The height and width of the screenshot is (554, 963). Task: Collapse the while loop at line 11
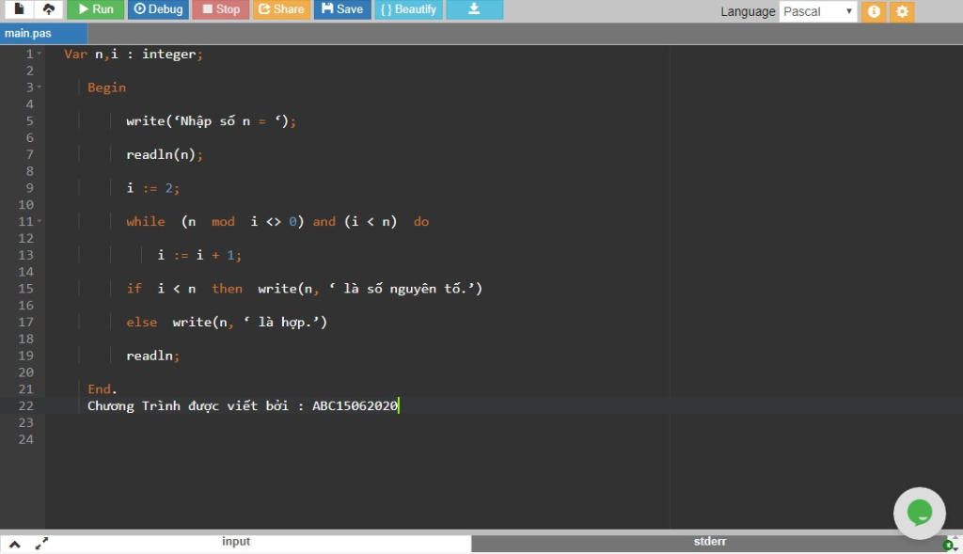point(39,222)
